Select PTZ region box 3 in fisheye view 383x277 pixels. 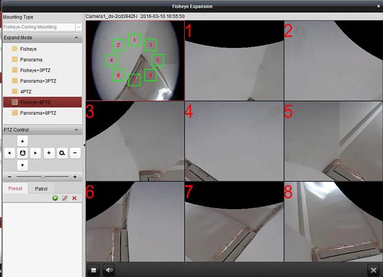(x=150, y=45)
